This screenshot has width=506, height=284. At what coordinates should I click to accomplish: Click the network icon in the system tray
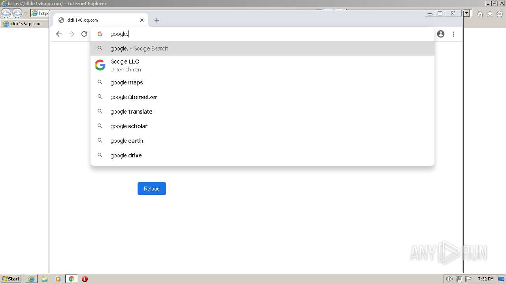click(x=459, y=279)
